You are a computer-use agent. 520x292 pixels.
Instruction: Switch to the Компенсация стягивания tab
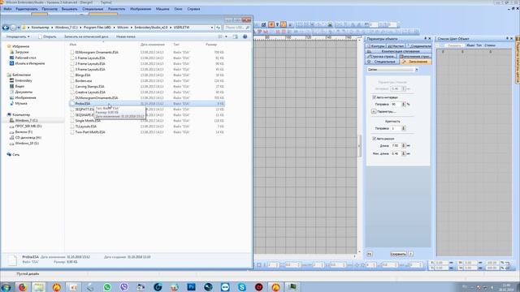click(x=398, y=52)
